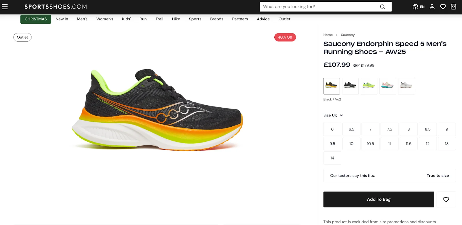Open the New In menu
Image resolution: width=462 pixels, height=225 pixels.
point(62,19)
